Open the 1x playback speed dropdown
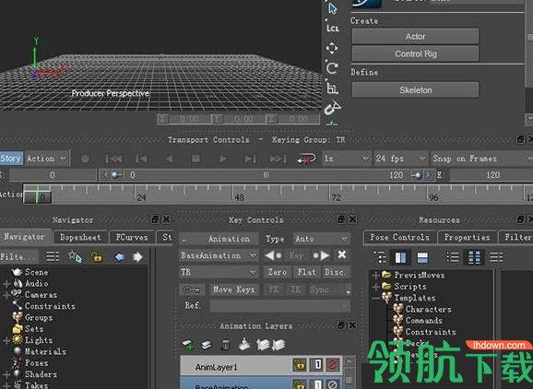This screenshot has width=533, height=389. click(347, 159)
